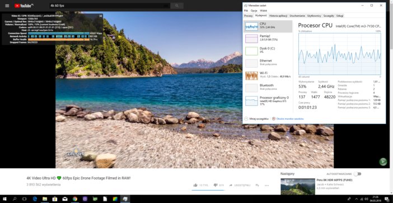Save the video with the add-to-playlist icon
Screen dimensions: 393x203
coord(257,185)
